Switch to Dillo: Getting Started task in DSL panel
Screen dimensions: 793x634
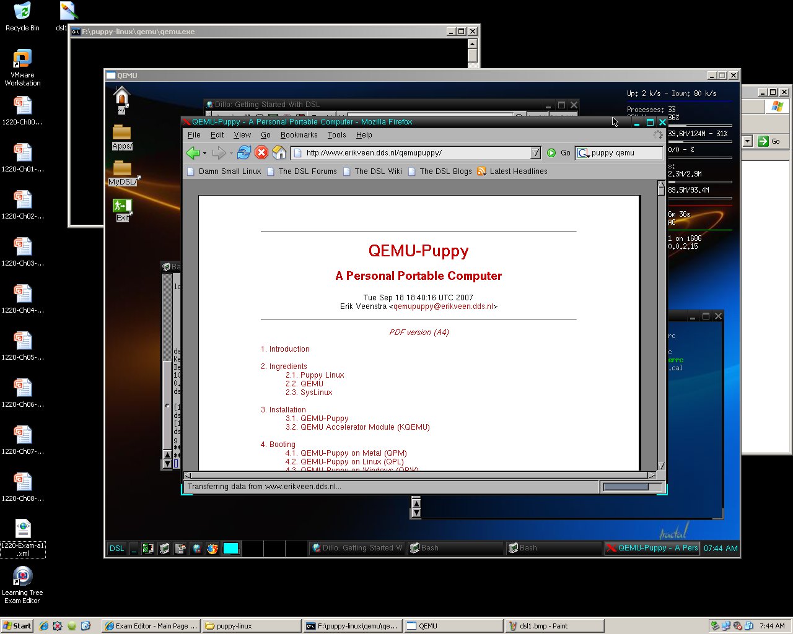coord(357,548)
